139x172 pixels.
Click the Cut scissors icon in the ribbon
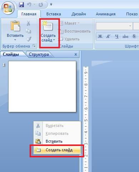[x=28, y=23]
